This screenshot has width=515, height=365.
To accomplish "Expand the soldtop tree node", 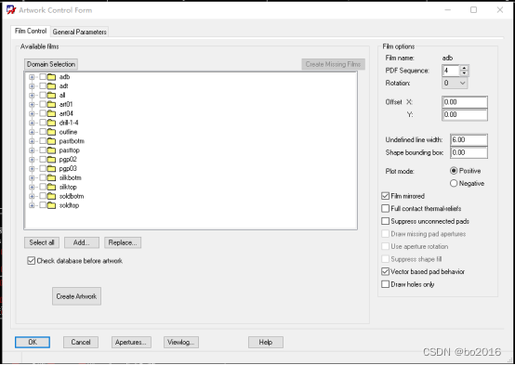I will tap(32, 206).
